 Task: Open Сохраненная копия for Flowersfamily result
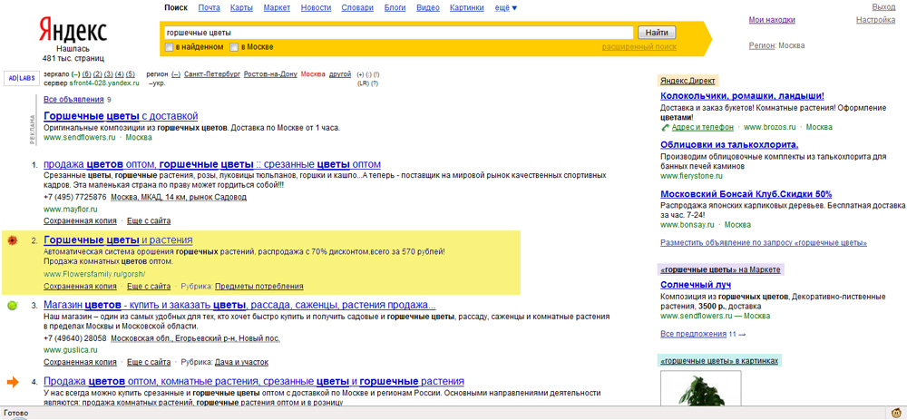80,287
